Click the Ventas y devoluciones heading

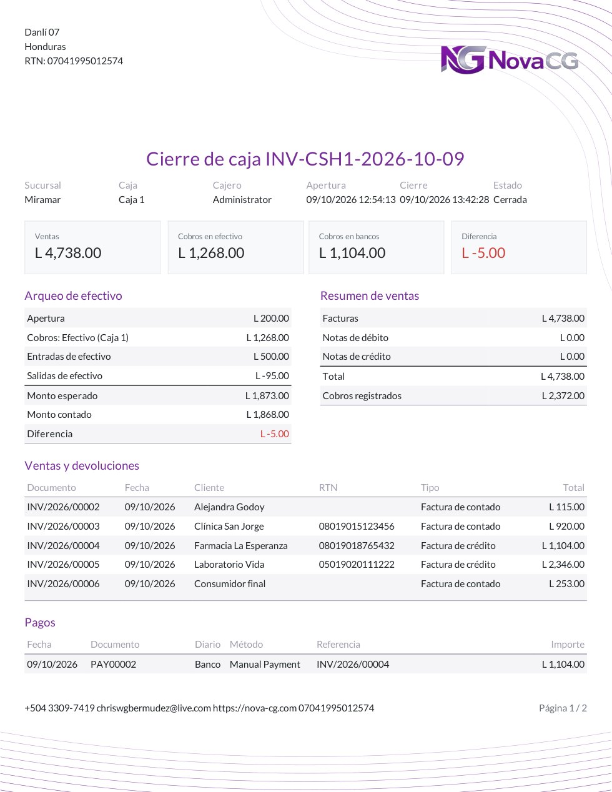click(x=82, y=465)
